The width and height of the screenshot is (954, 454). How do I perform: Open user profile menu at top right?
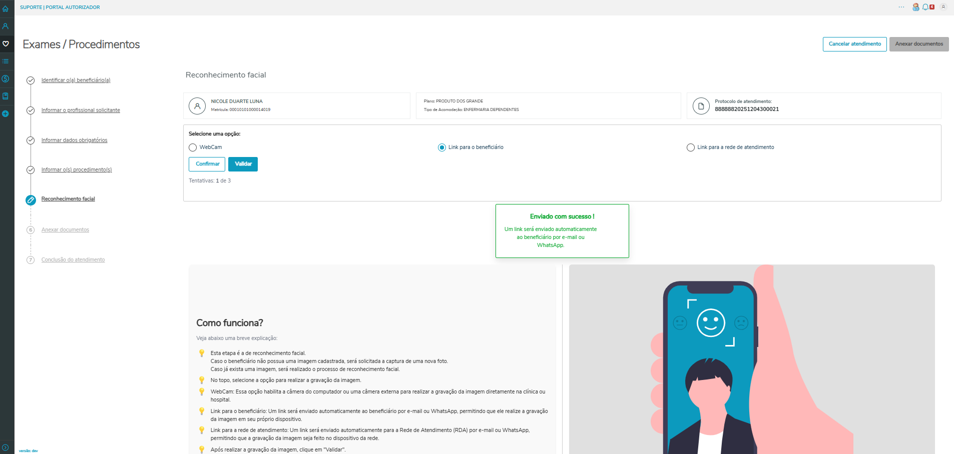943,7
